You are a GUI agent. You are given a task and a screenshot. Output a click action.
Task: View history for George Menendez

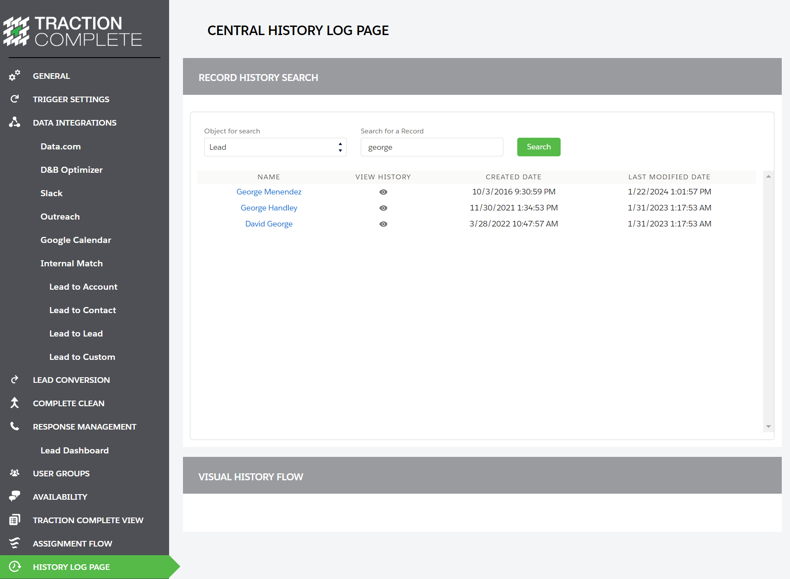click(x=383, y=192)
